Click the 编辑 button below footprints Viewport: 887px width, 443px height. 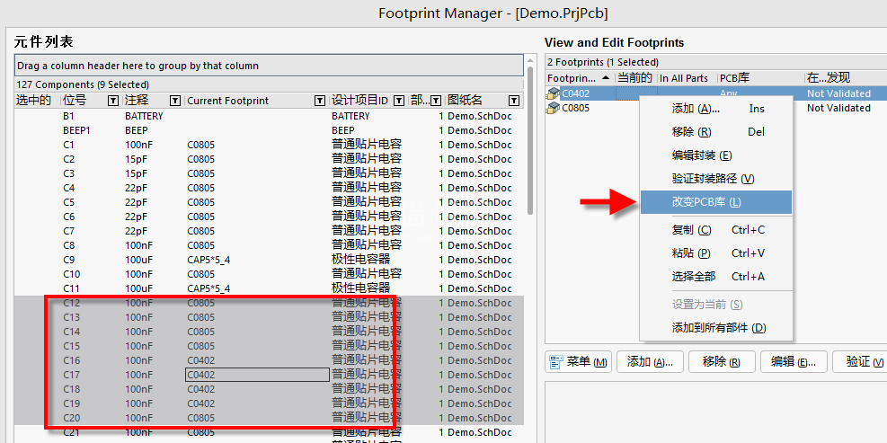pyautogui.click(x=794, y=362)
